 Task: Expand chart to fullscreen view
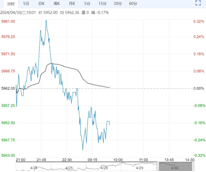[x=198, y=3]
